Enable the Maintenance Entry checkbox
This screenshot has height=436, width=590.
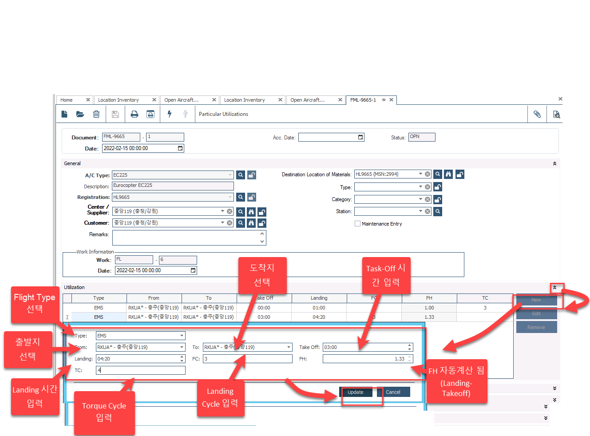click(x=357, y=224)
